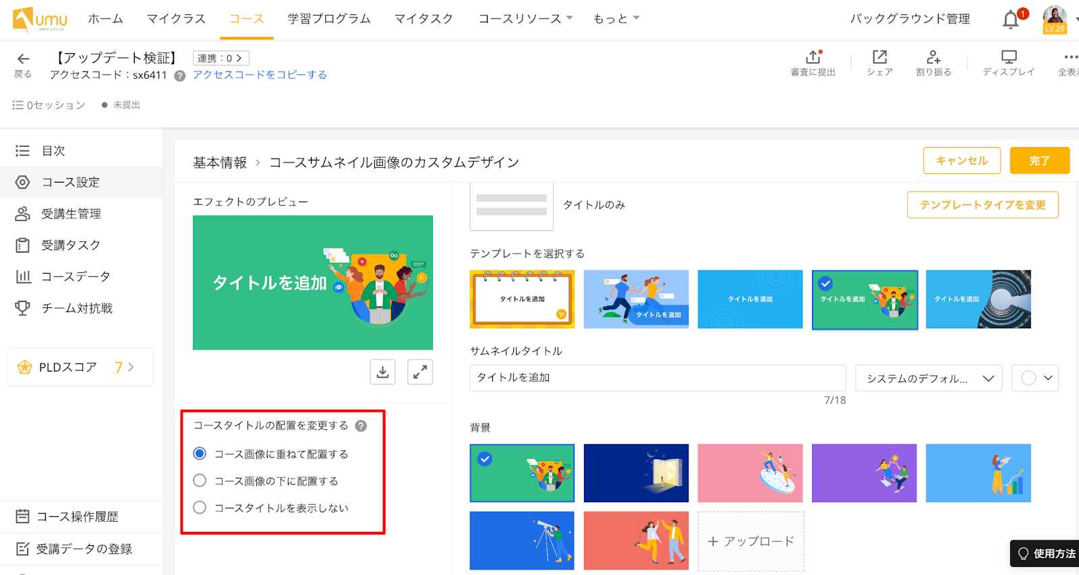This screenshot has height=575, width=1079.
Task: Open the notification bell
Action: tap(1010, 20)
